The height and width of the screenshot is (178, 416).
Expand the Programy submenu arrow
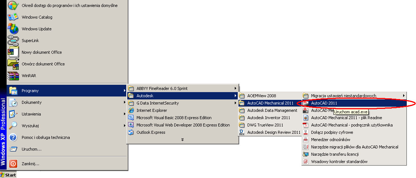[x=125, y=91]
